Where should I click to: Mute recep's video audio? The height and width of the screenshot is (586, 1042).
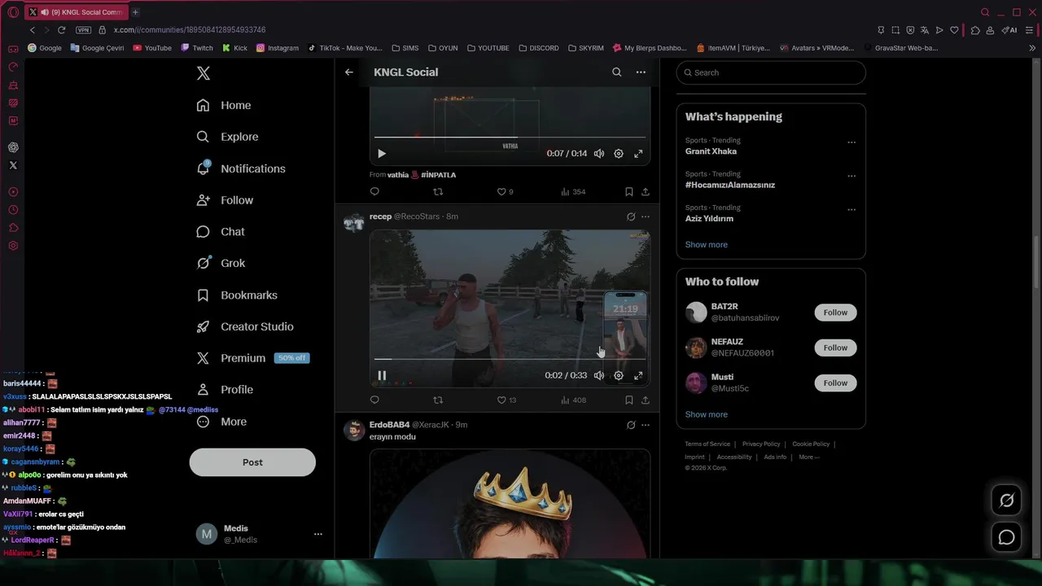click(599, 375)
